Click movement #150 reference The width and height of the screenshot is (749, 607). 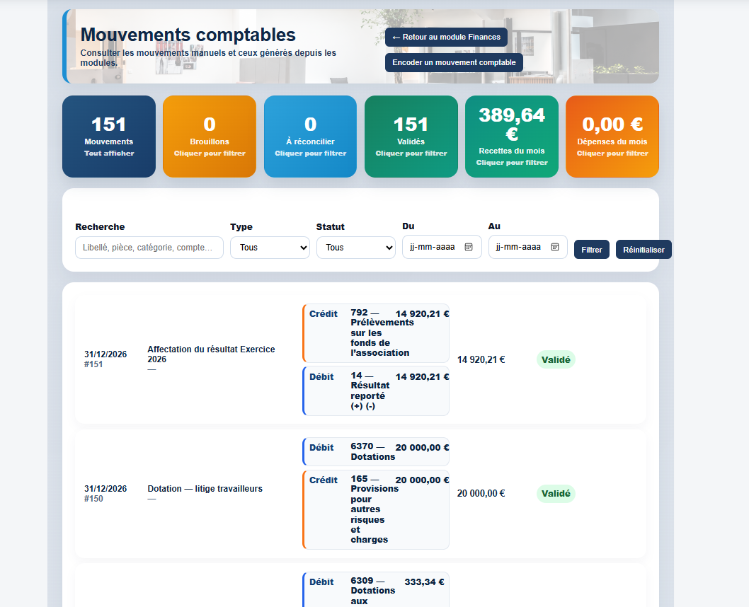click(93, 499)
